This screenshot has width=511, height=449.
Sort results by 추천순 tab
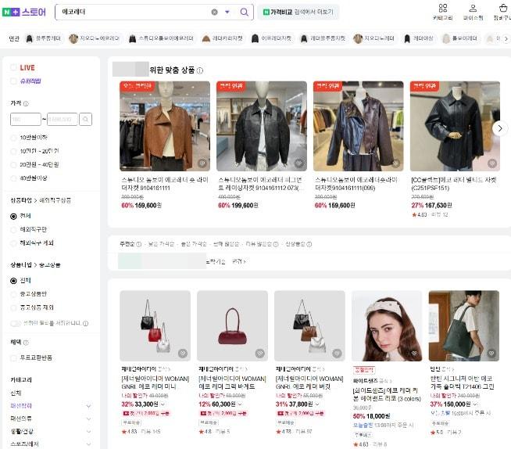click(127, 244)
